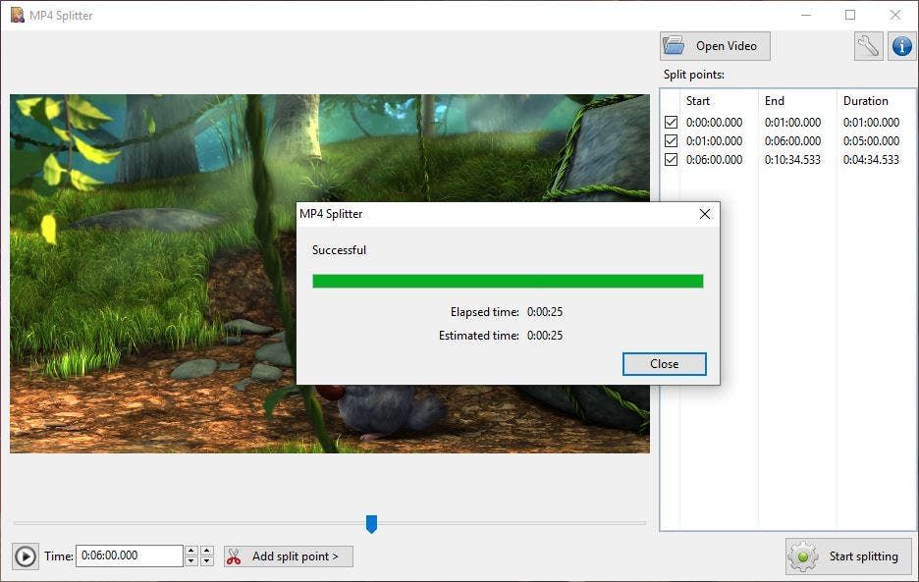The height and width of the screenshot is (582, 919).
Task: Close the MP4 Splitter main window
Action: [895, 16]
